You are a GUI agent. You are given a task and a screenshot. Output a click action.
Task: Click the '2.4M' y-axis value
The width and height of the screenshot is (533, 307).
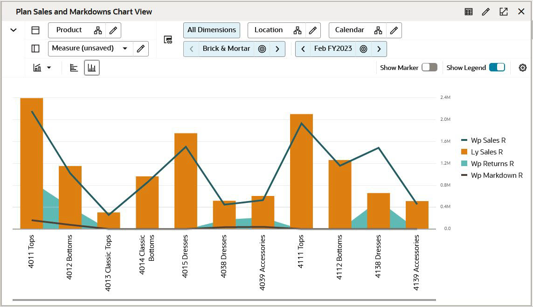(x=445, y=97)
